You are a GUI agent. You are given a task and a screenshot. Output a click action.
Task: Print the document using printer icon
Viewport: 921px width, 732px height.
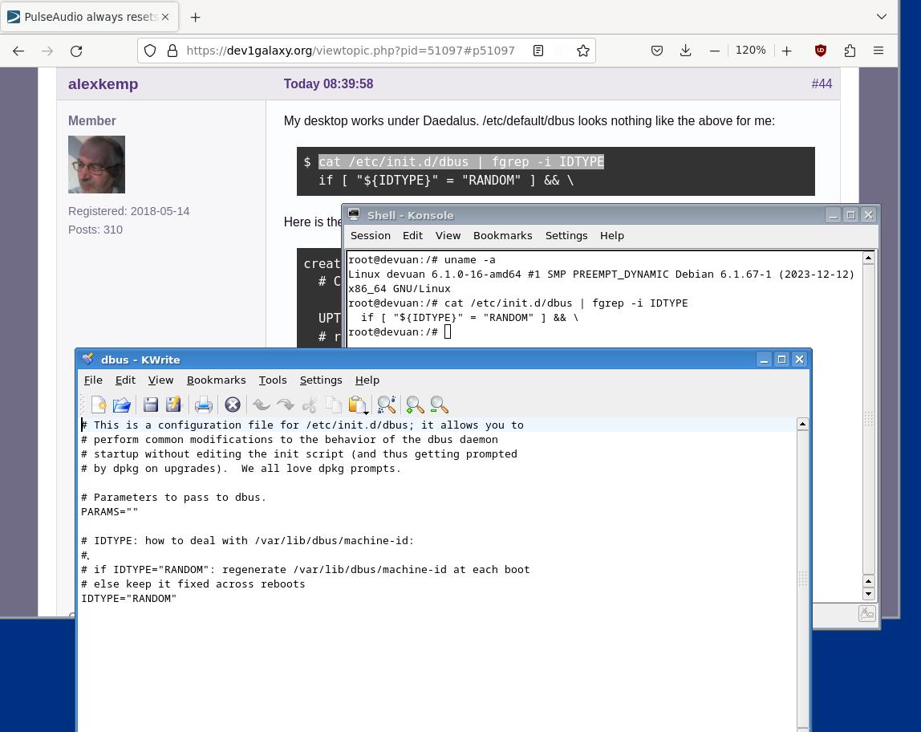[203, 405]
